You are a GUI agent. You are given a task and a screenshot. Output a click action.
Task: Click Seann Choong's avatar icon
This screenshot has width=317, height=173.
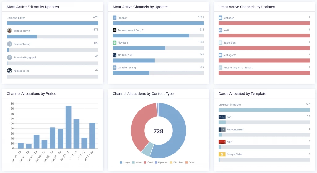click(10, 44)
